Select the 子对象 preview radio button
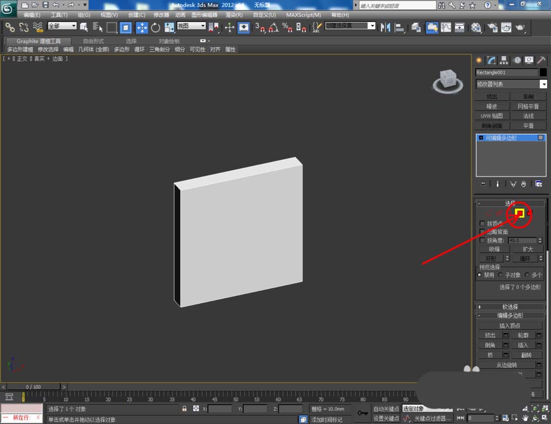 [x=500, y=275]
